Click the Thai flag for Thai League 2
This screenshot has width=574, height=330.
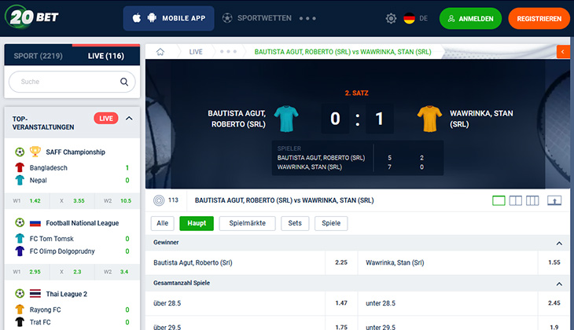point(35,293)
